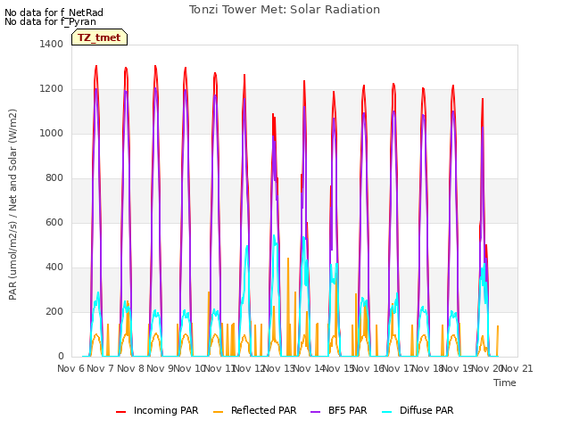Click the red Incoming PAR legend swatch
This screenshot has width=571, height=428.
(121, 412)
